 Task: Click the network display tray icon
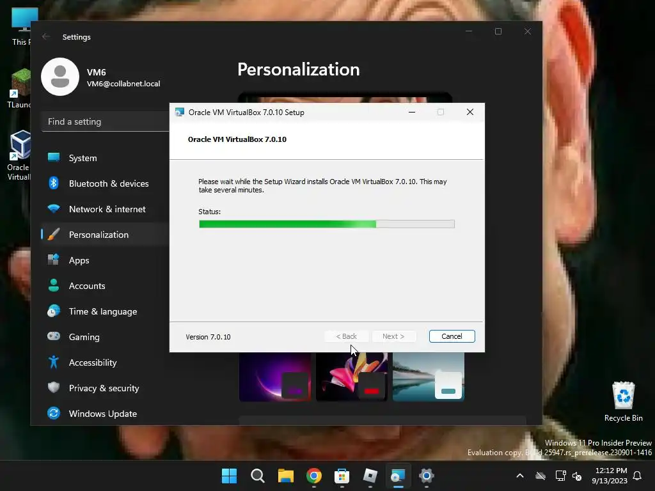(560, 476)
